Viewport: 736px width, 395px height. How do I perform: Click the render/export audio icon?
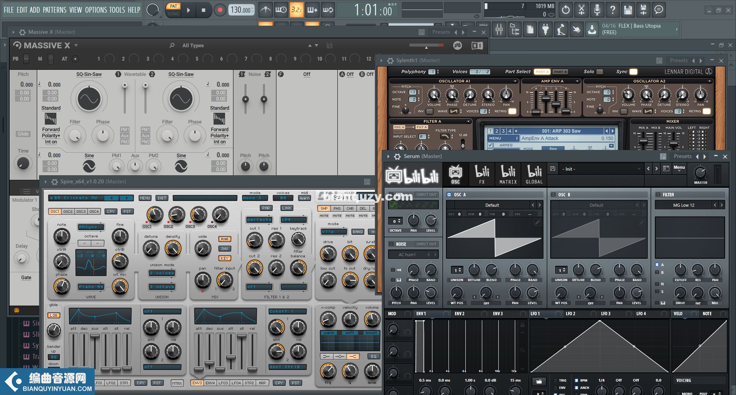(644, 10)
